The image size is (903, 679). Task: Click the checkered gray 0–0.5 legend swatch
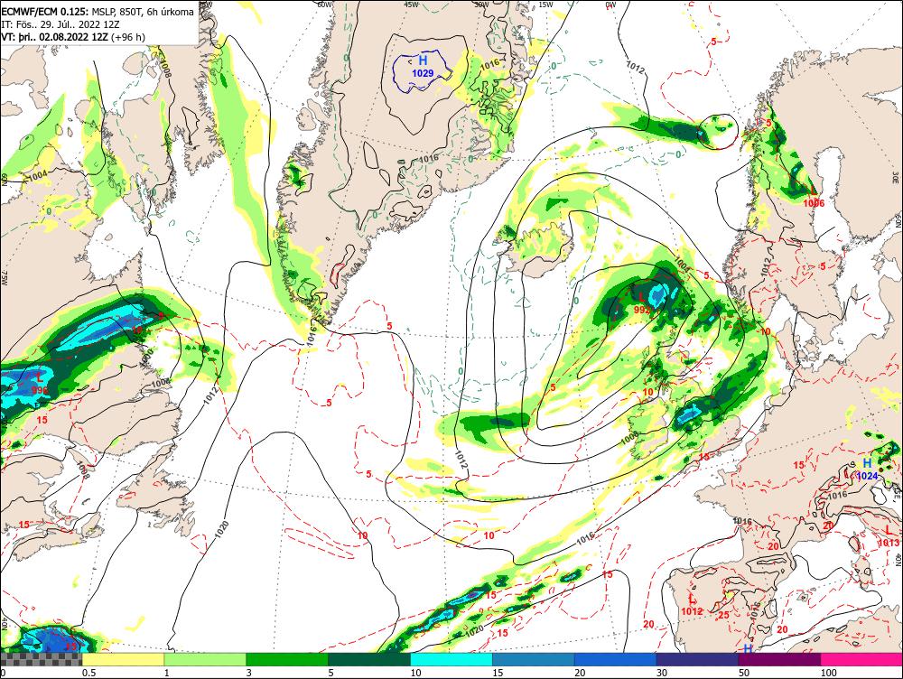coord(41,659)
